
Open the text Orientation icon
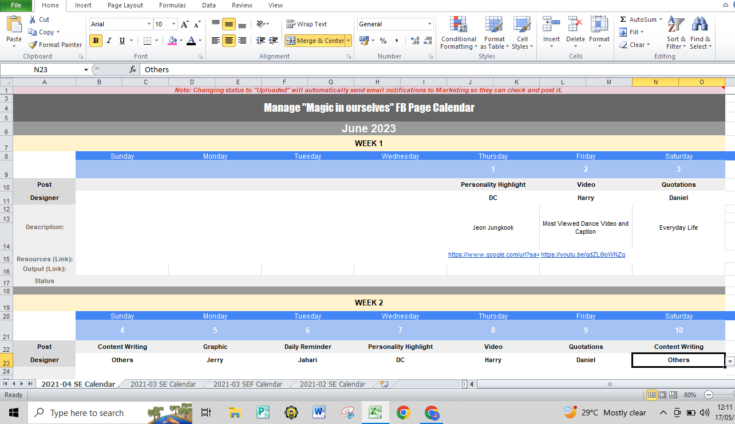262,24
